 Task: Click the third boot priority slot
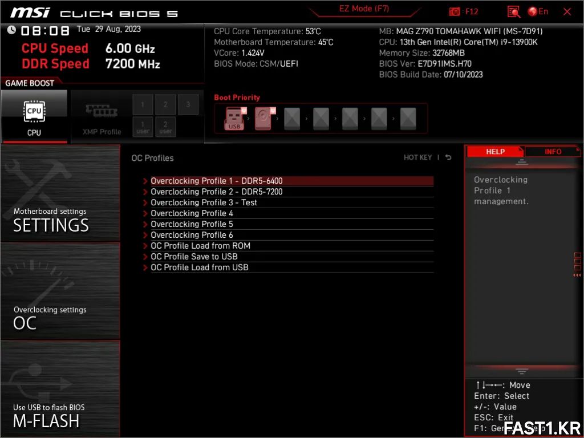click(x=291, y=119)
